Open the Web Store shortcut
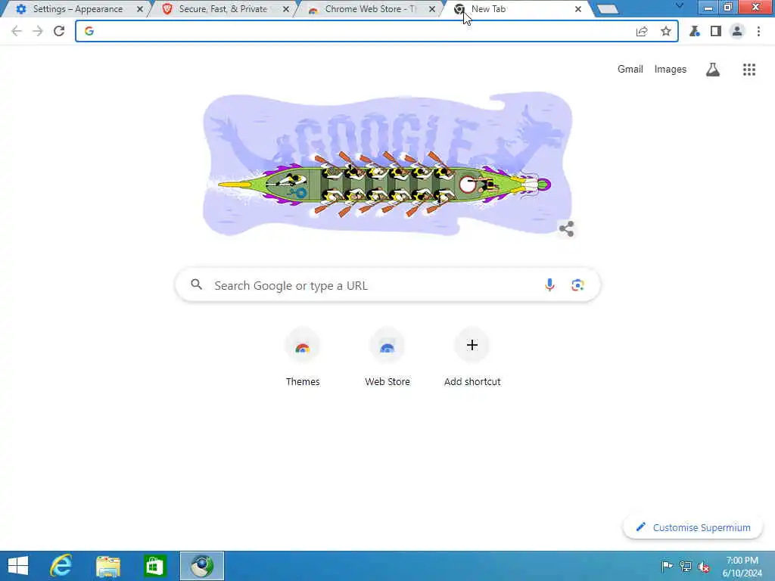The height and width of the screenshot is (581, 775). 387,357
